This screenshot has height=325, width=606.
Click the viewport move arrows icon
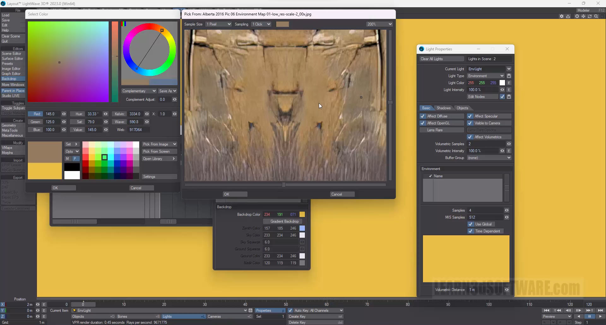point(583,16)
